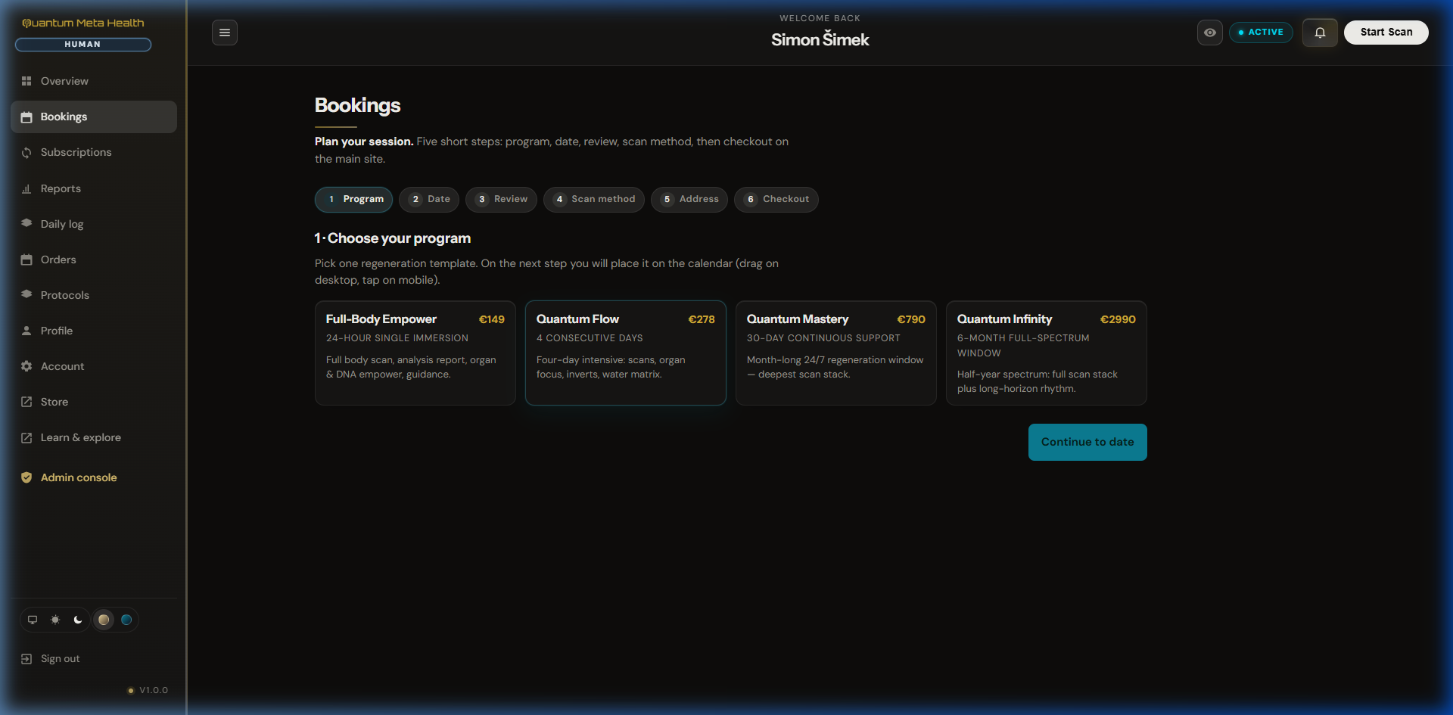Viewport: 1453px width, 715px height.
Task: Select step 2 Date tab
Action: pos(429,200)
